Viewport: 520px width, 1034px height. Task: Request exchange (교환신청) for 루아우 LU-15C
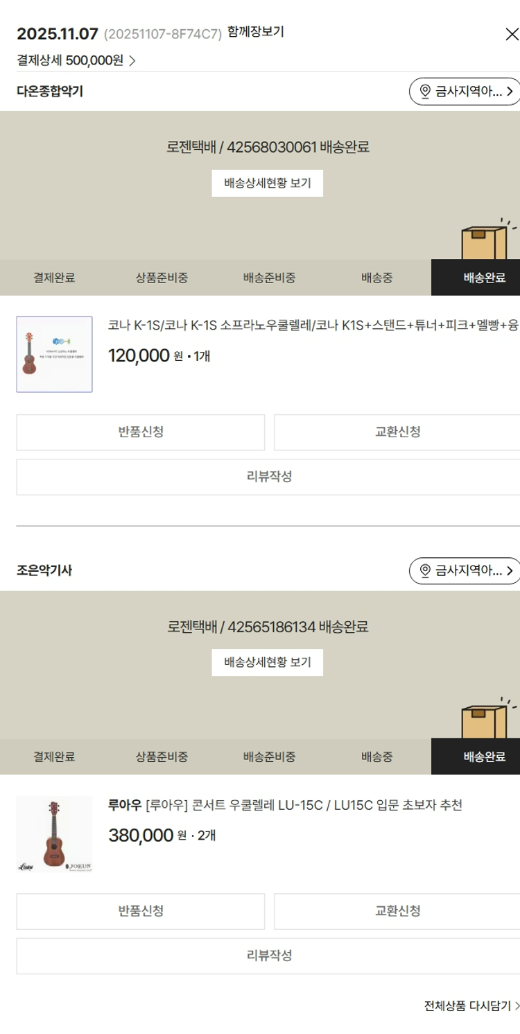click(x=397, y=911)
